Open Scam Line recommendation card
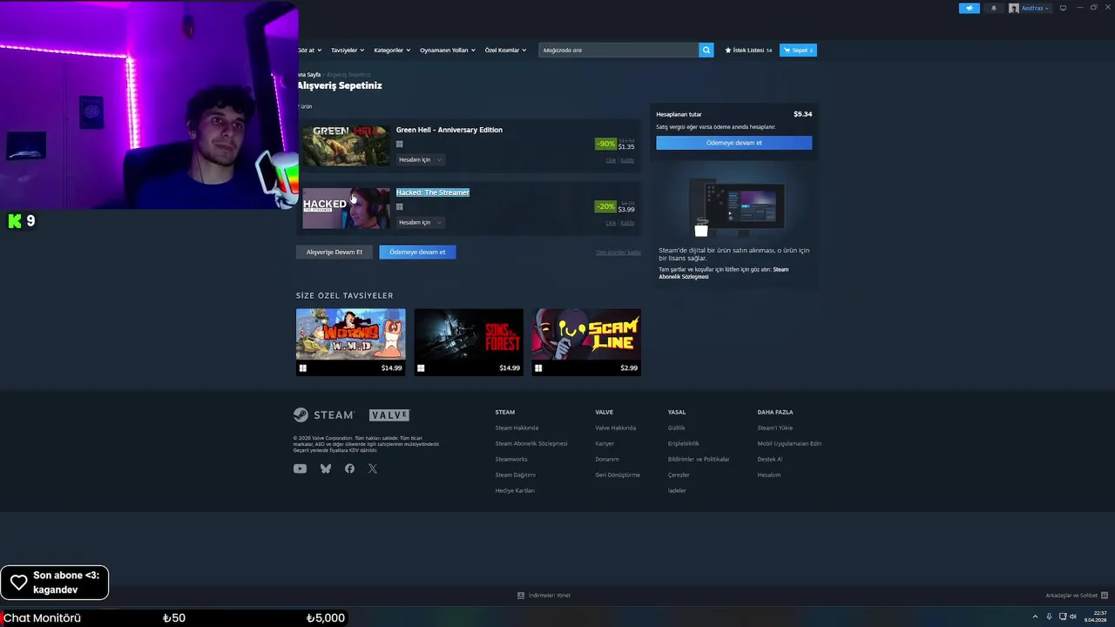Screen dimensions: 1115x627 coord(586,342)
